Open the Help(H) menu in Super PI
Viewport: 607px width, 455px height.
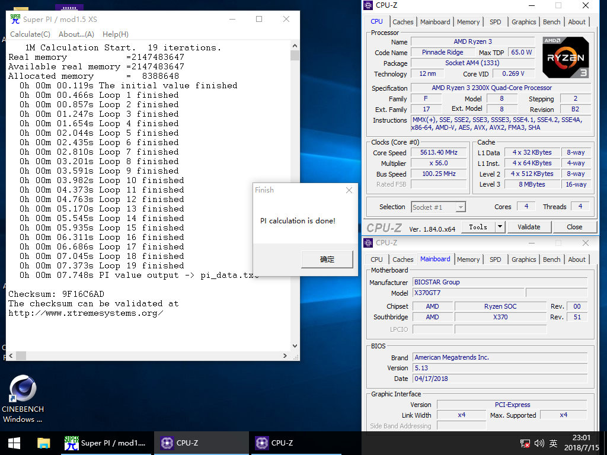point(116,34)
